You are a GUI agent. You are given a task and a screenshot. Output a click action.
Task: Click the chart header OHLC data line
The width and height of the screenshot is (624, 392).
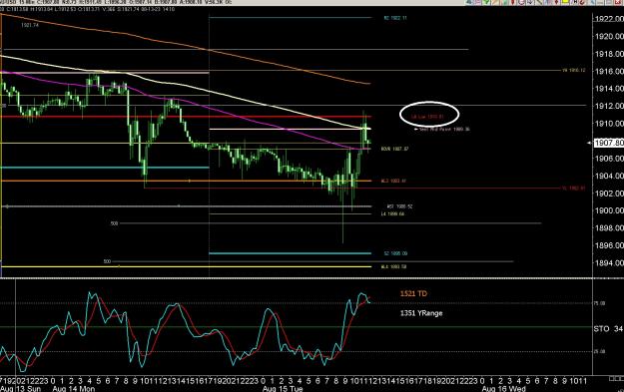click(88, 9)
